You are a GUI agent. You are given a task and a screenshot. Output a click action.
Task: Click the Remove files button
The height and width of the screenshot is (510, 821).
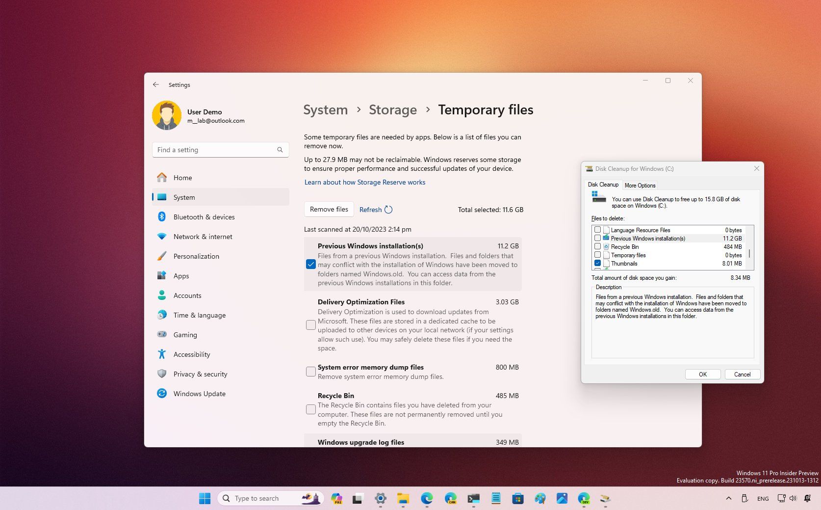pyautogui.click(x=329, y=210)
